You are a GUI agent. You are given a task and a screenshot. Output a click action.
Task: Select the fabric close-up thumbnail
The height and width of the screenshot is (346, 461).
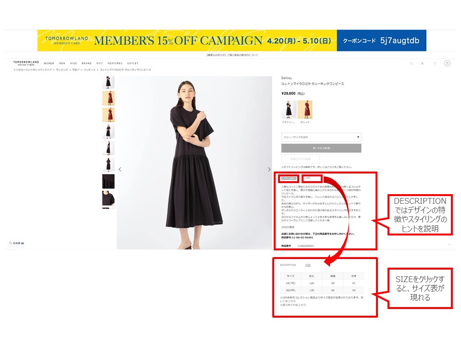[108, 182]
